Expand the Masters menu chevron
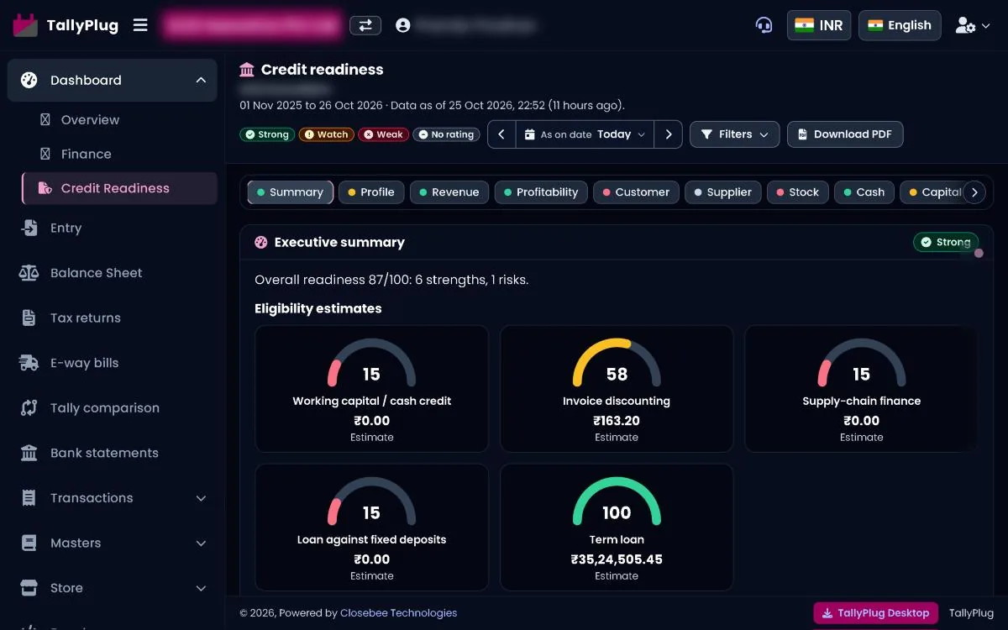Screen dimensions: 1008x630 coord(201,543)
